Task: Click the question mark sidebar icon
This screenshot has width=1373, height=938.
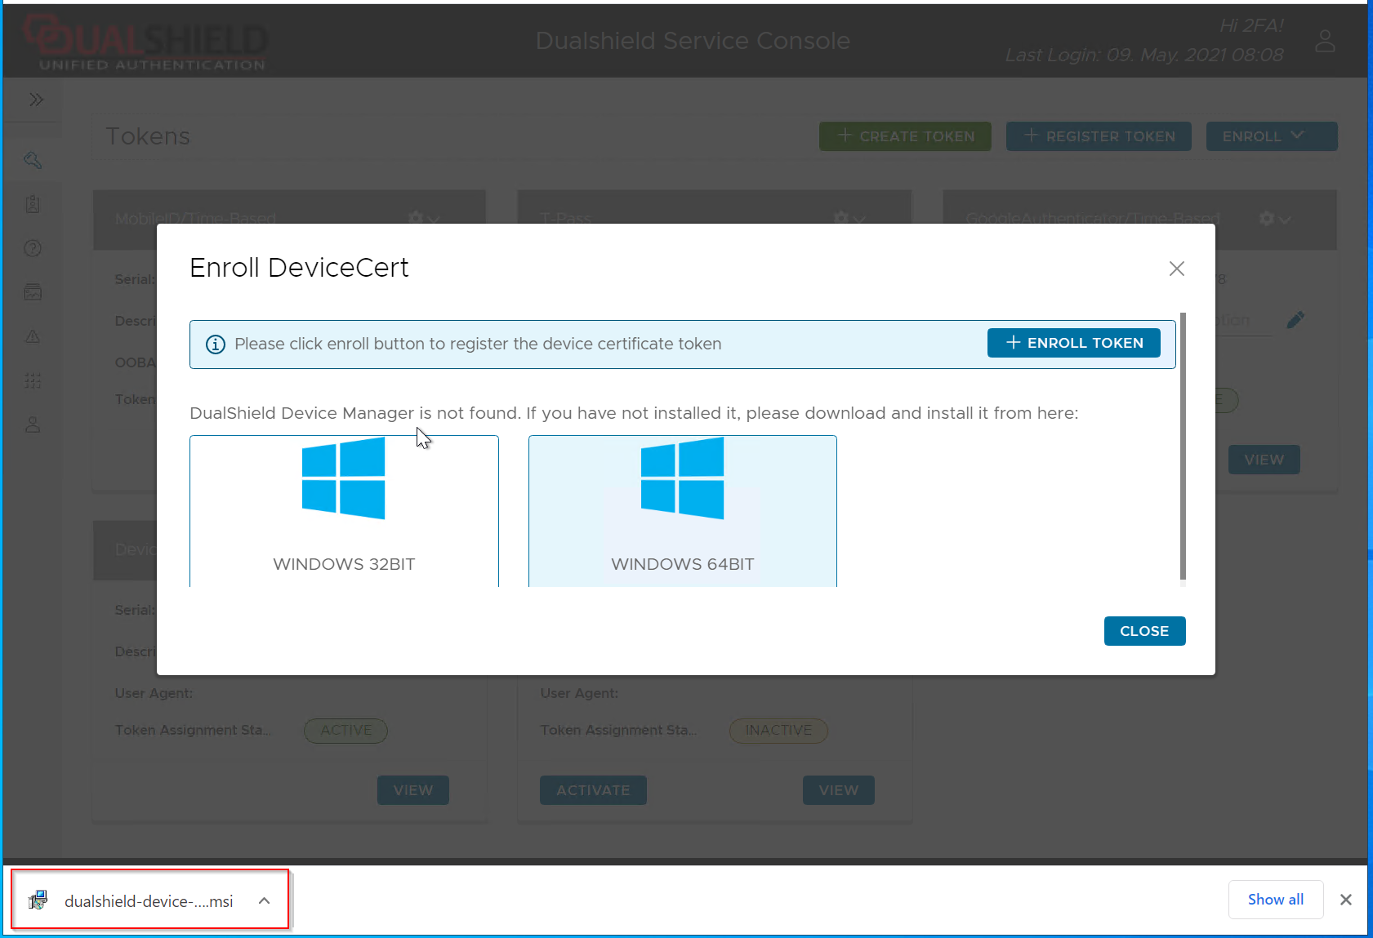Action: [33, 248]
